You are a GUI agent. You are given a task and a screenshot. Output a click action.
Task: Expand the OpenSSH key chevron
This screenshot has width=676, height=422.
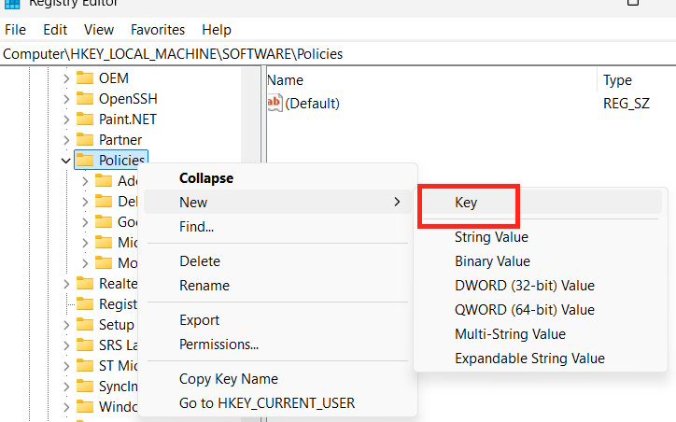click(x=65, y=99)
